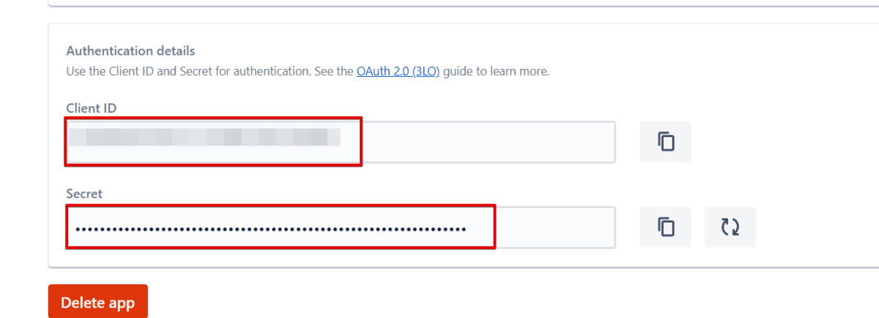Select the "Secret" field label
Image resolution: width=879 pixels, height=318 pixels.
point(84,193)
